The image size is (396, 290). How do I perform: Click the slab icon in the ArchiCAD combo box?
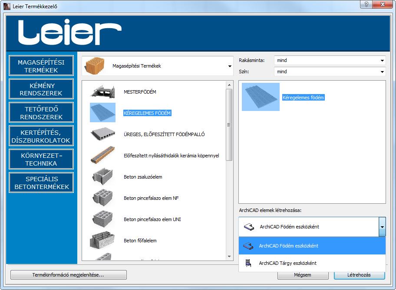(x=249, y=227)
